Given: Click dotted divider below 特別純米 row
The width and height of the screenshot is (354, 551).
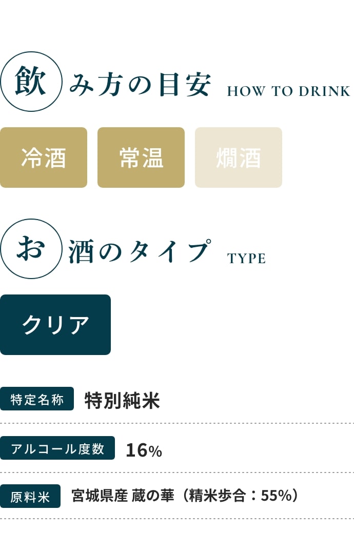Looking at the screenshot, I should (177, 423).
